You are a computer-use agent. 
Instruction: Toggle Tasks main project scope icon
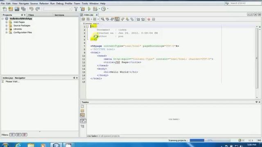pos(82,111)
